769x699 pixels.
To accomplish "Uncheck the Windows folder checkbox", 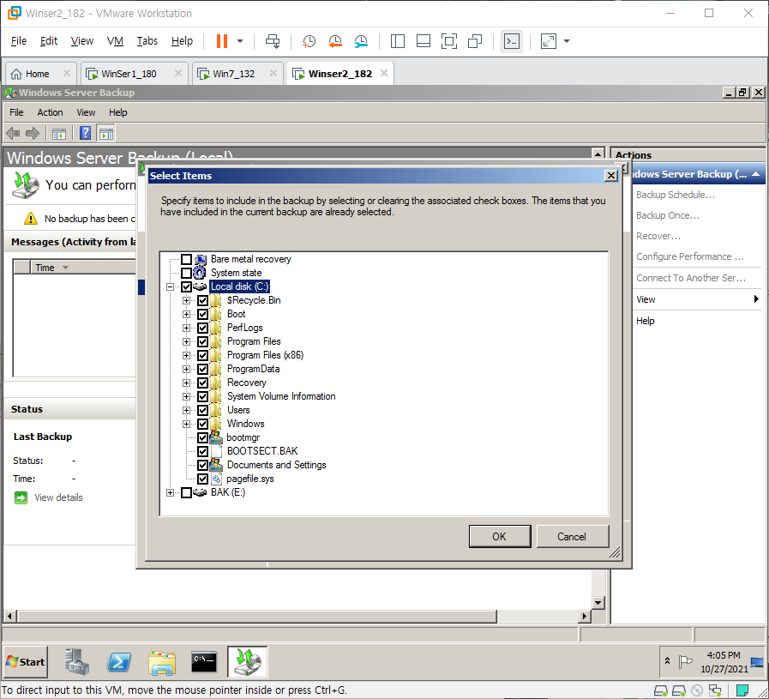I will tap(202, 424).
